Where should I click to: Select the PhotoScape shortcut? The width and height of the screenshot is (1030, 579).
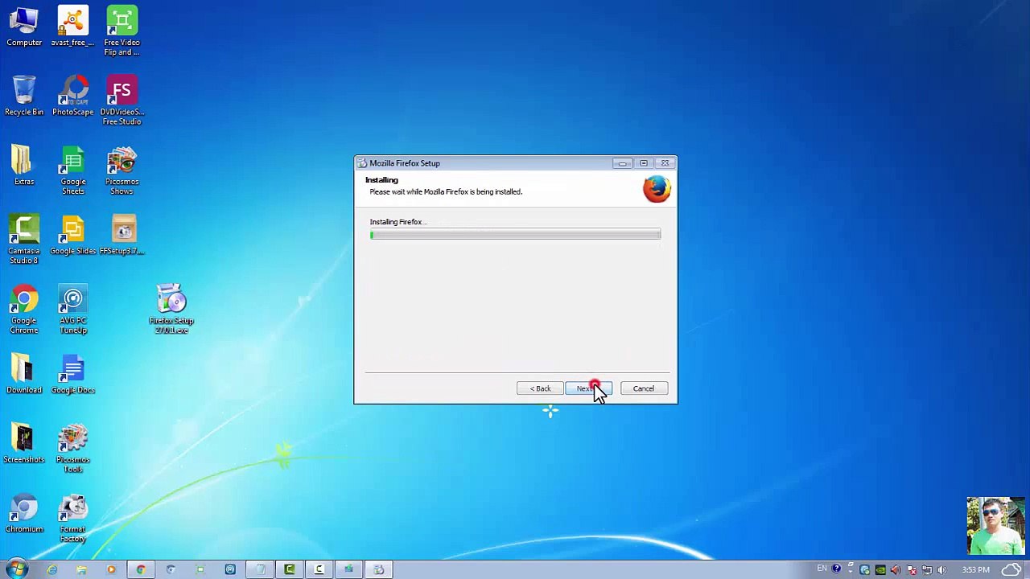(x=72, y=96)
